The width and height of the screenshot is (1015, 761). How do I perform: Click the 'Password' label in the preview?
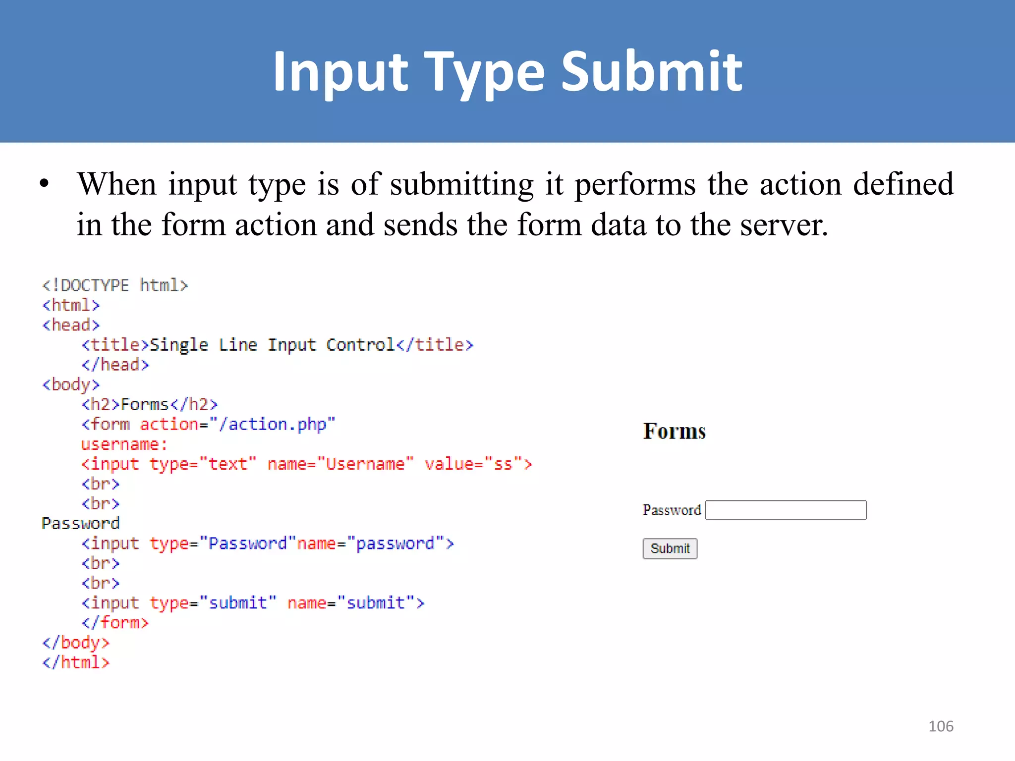point(672,510)
